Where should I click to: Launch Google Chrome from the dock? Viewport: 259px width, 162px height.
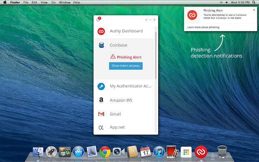point(105,152)
